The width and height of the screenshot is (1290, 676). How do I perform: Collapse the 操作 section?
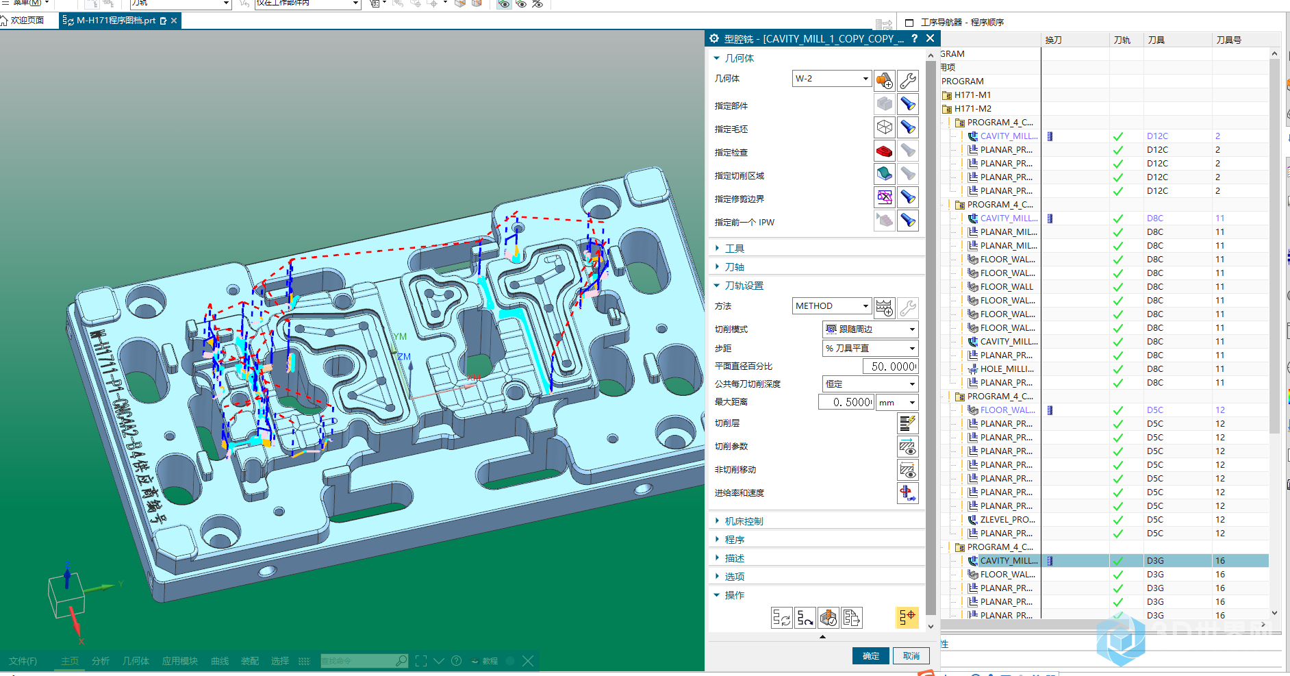pos(734,595)
